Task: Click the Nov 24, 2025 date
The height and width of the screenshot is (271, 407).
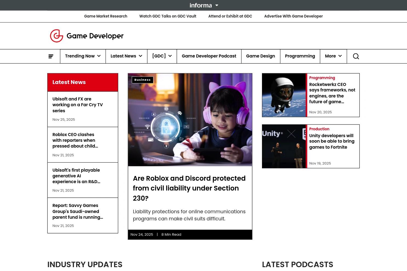Action: pyautogui.click(x=142, y=235)
